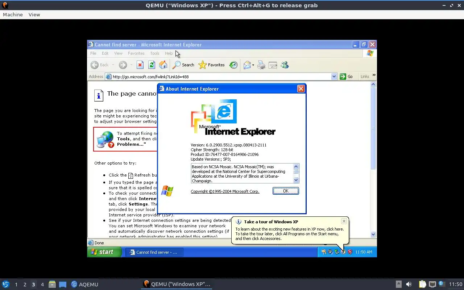Expand the Forward button history dropdown arrow

pos(131,65)
